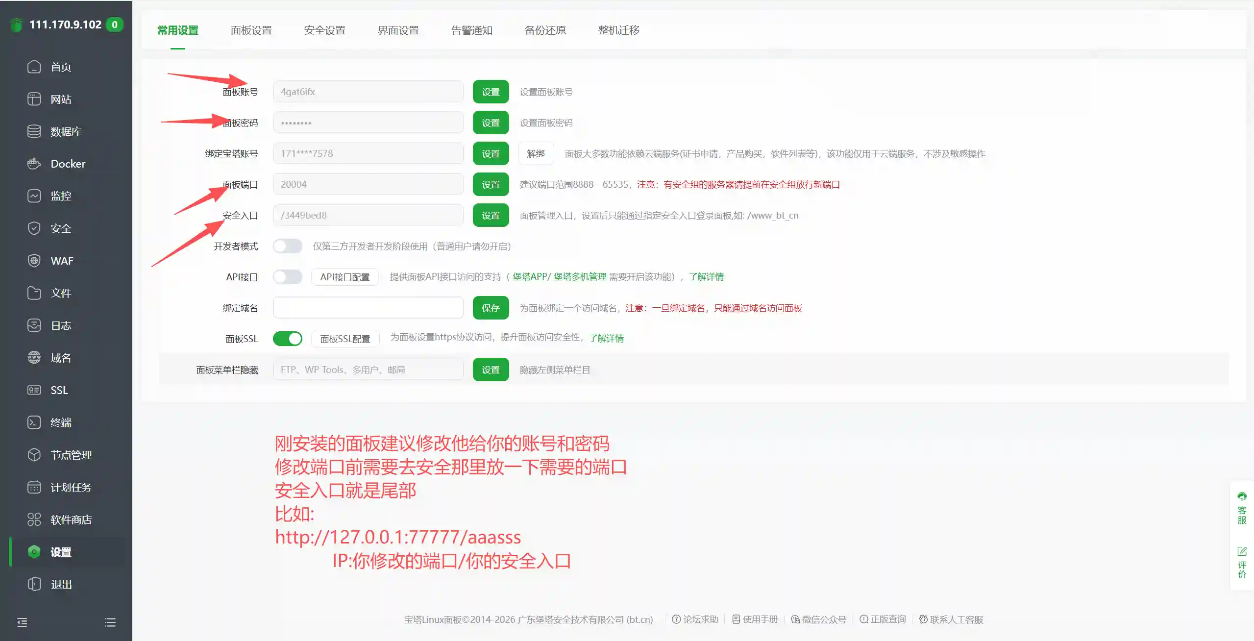Switch to the 面板设置 tab
The image size is (1254, 641).
(251, 30)
